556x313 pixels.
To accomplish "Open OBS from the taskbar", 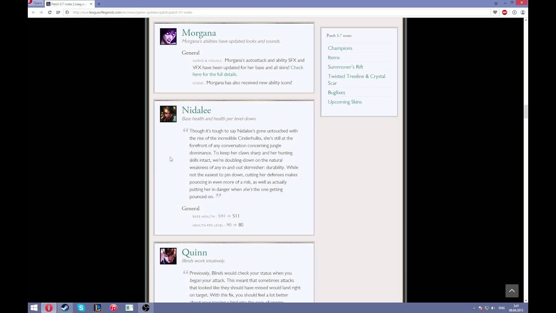I will point(146,308).
